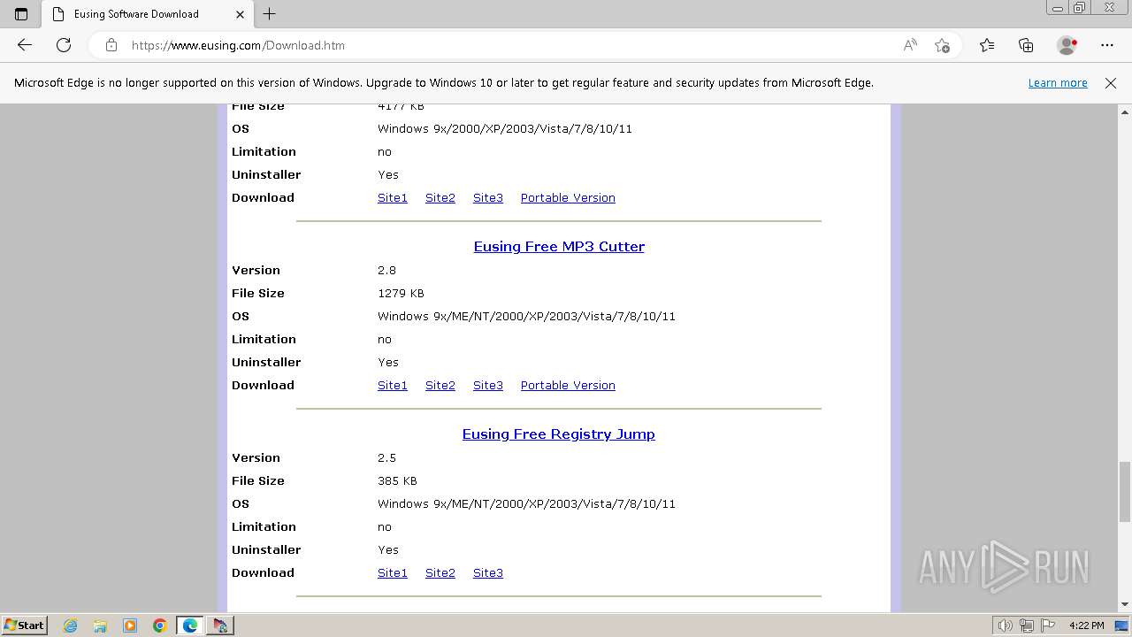The width and height of the screenshot is (1132, 637).
Task: Refresh the current page
Action: [64, 45]
